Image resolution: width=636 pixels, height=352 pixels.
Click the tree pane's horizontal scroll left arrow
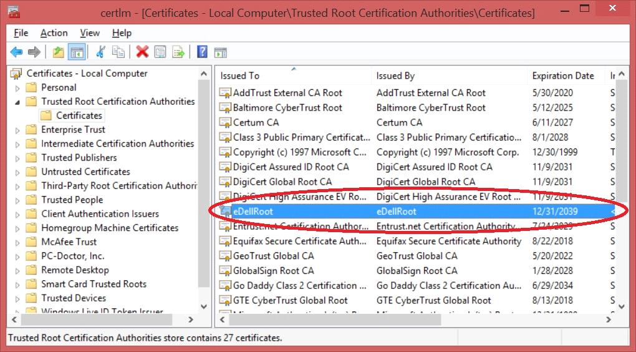click(14, 320)
